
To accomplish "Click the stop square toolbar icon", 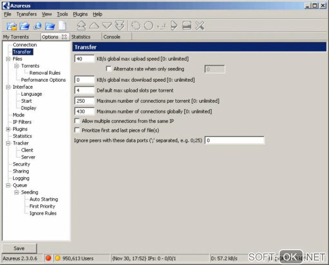I will tap(187, 26).
